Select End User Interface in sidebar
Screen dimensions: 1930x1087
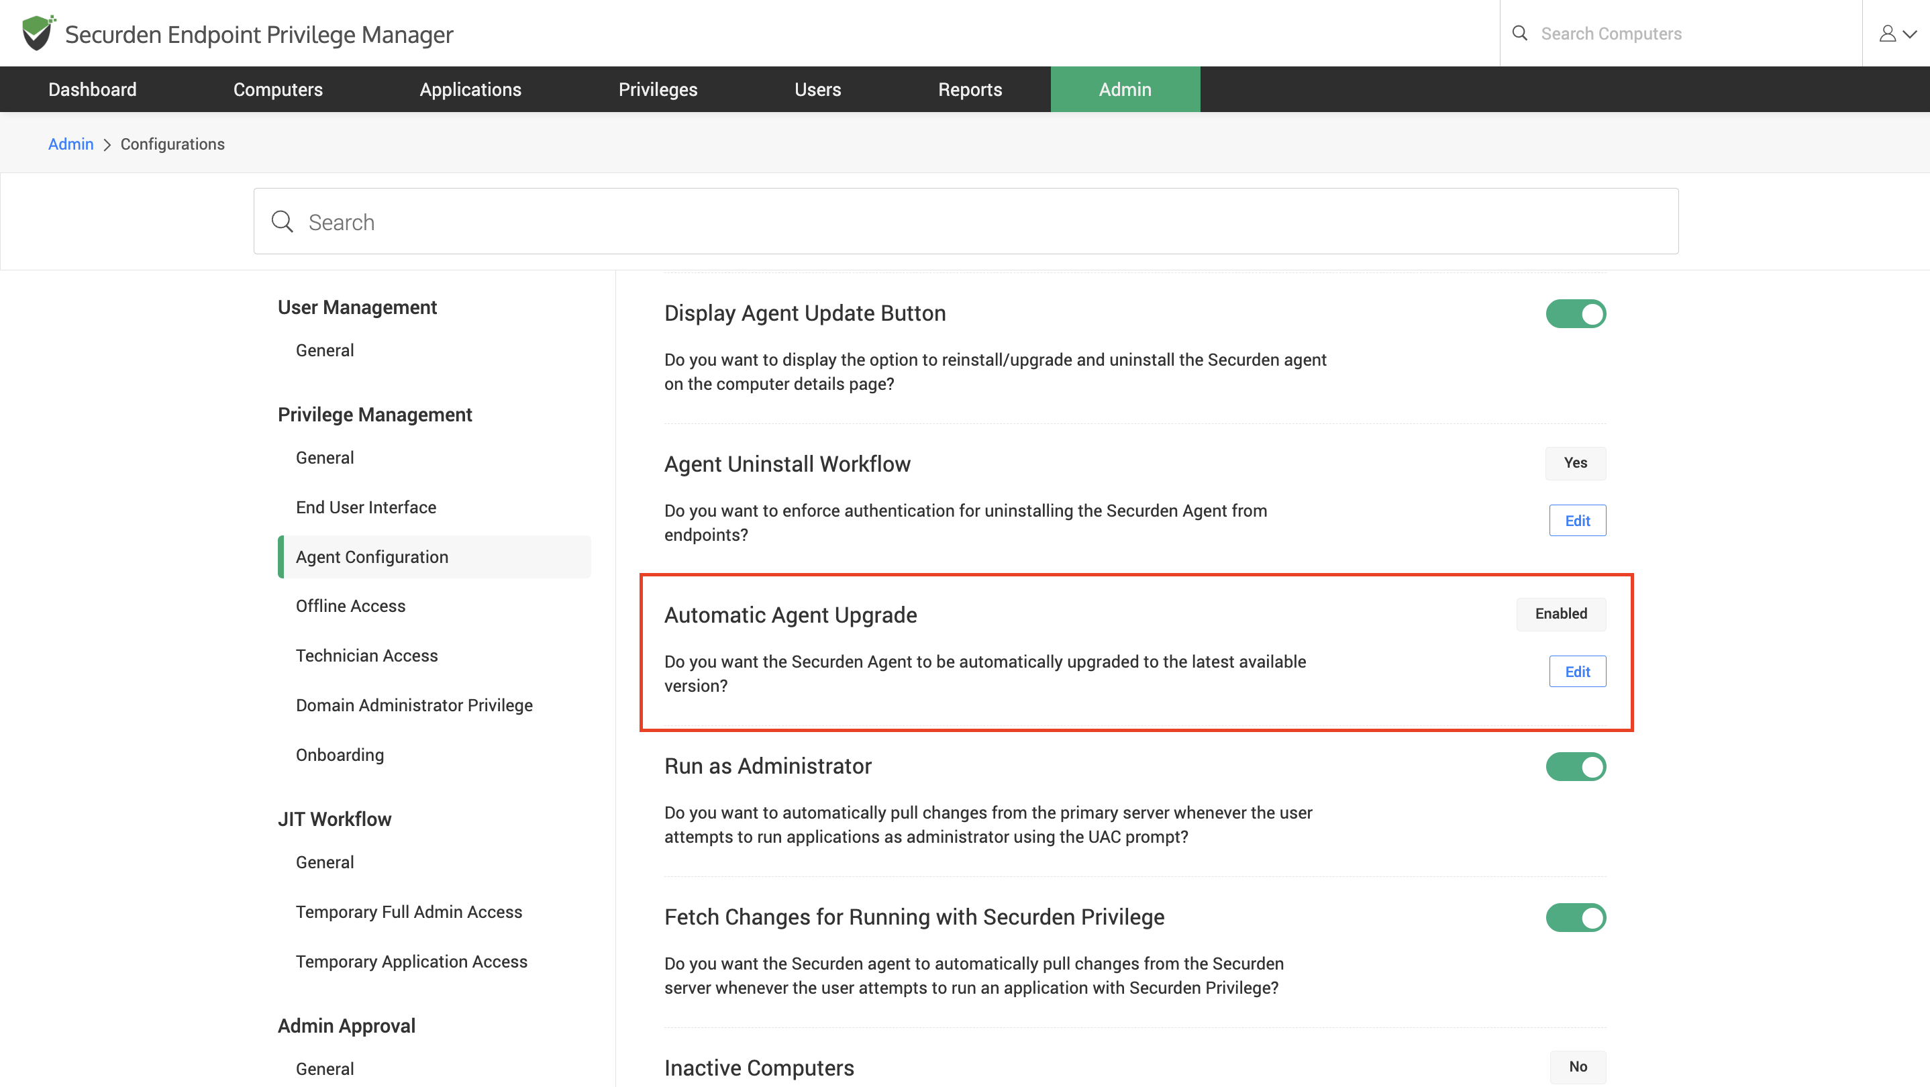366,507
